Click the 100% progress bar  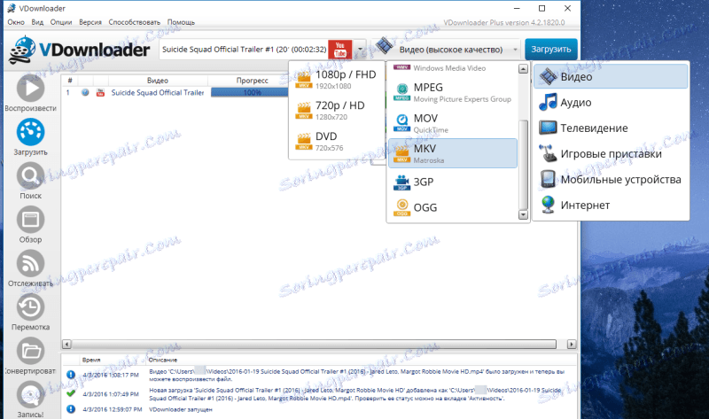(x=250, y=93)
